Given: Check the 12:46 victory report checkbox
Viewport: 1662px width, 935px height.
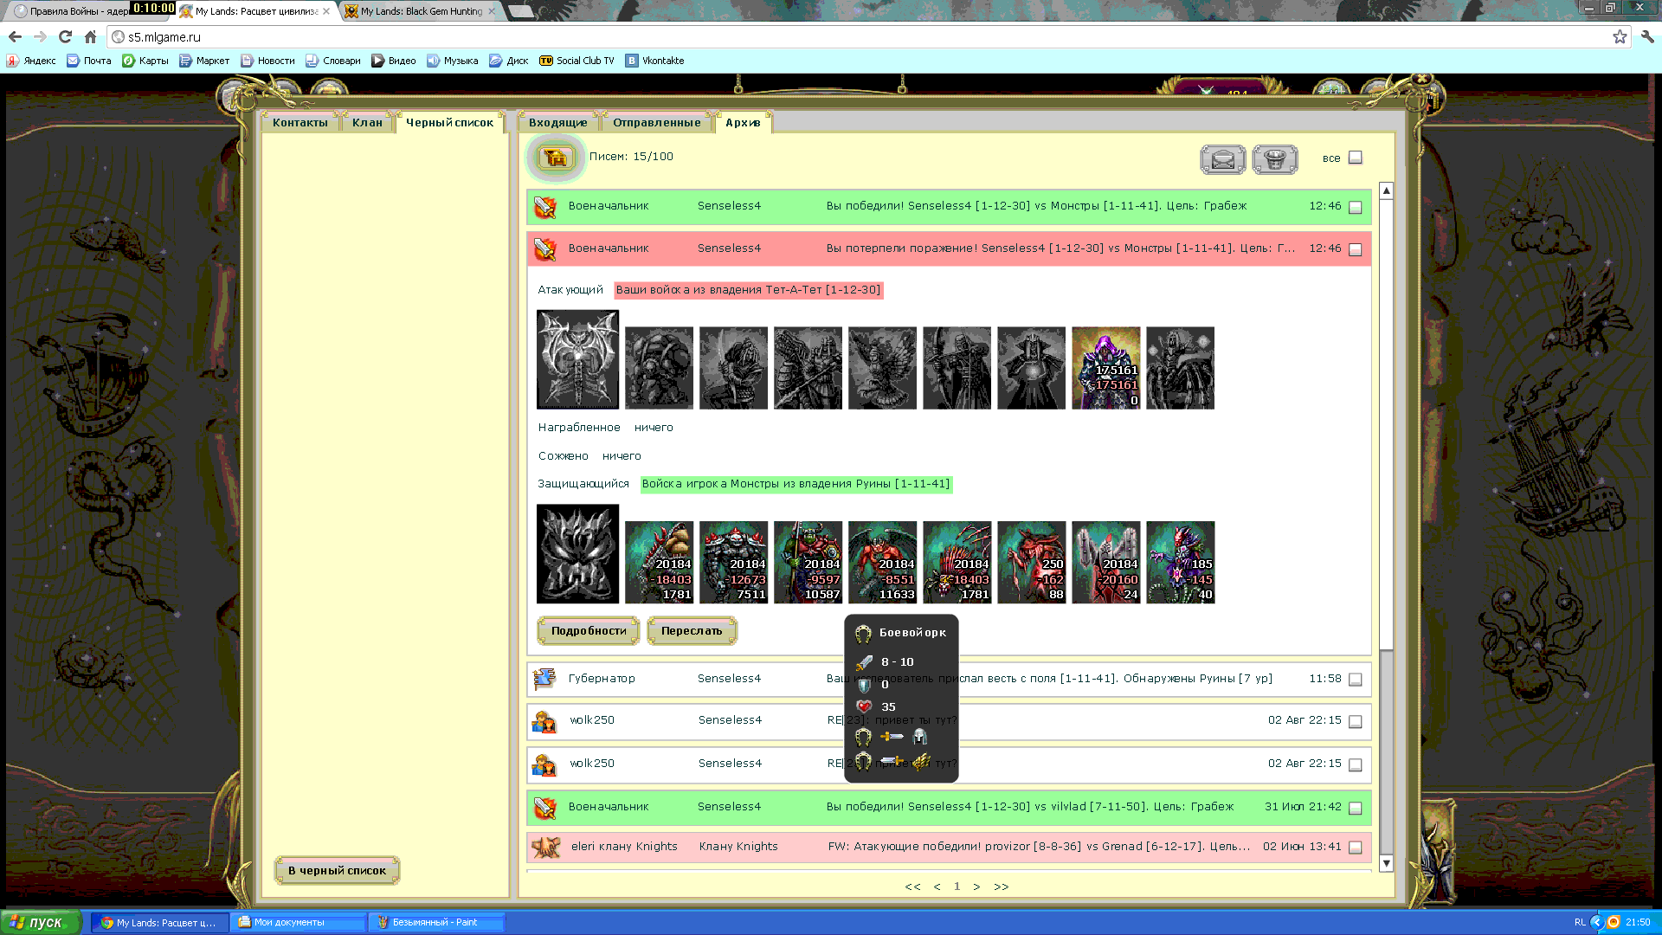Looking at the screenshot, I should click(x=1356, y=208).
